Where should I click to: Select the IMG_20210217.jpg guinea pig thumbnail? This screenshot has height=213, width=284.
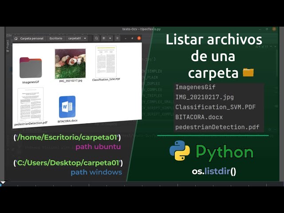70,64
